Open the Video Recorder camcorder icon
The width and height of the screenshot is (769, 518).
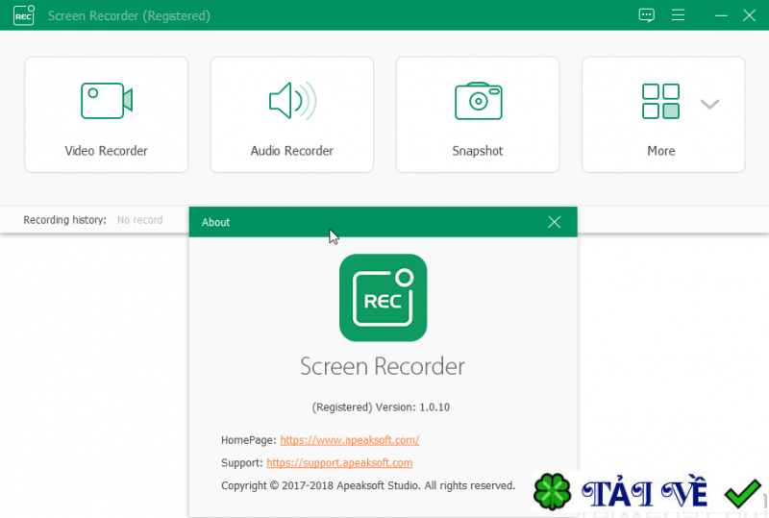107,101
